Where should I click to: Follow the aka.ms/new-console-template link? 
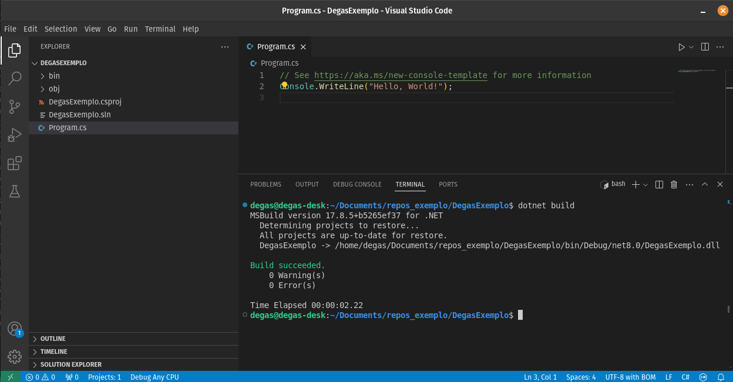[401, 75]
